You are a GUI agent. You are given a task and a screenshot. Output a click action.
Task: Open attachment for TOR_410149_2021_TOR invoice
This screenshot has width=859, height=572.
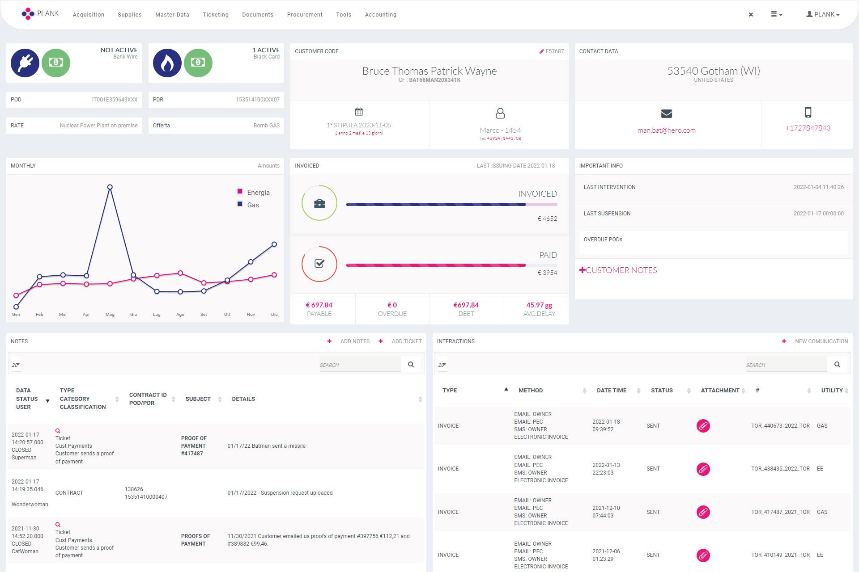(703, 555)
